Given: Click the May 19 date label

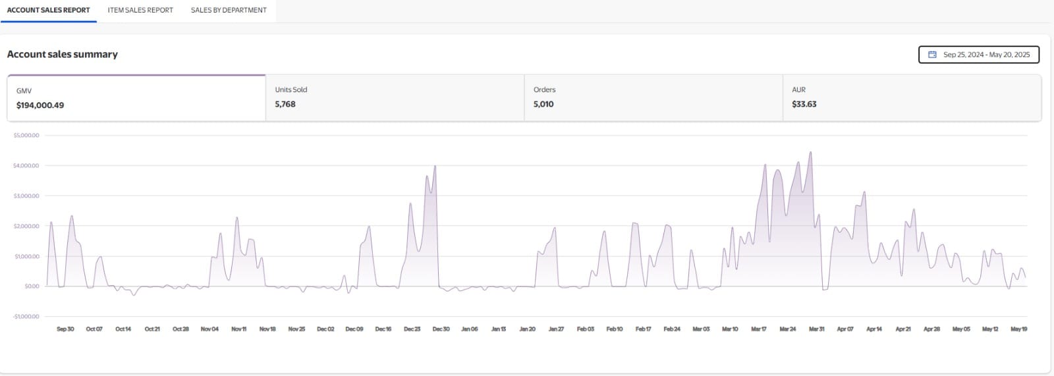Looking at the screenshot, I should [1018, 329].
